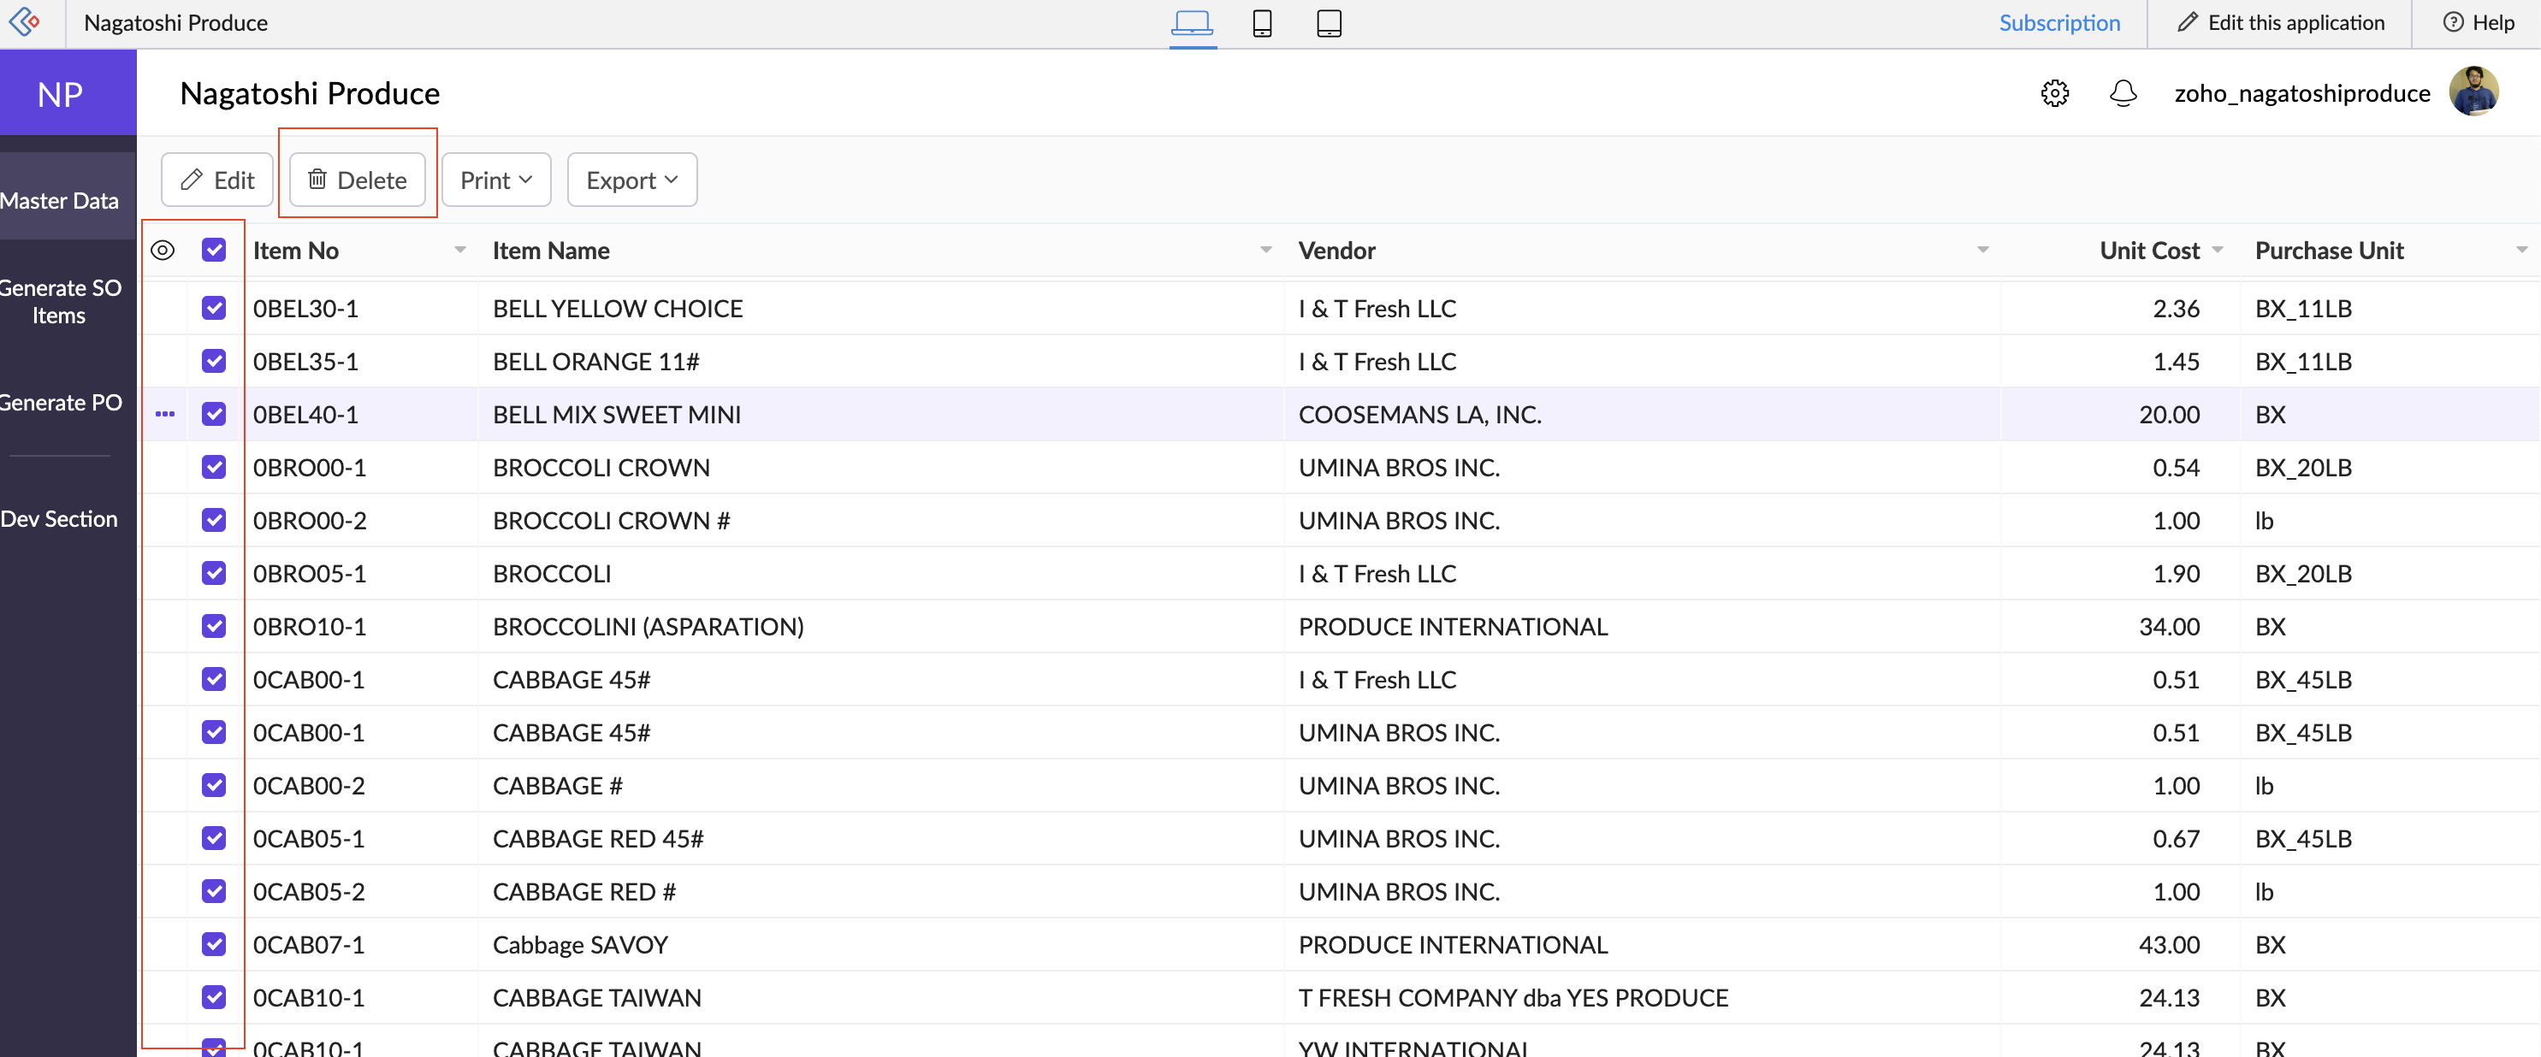Switch to tablet preview mode icon
The image size is (2541, 1057).
point(1329,23)
